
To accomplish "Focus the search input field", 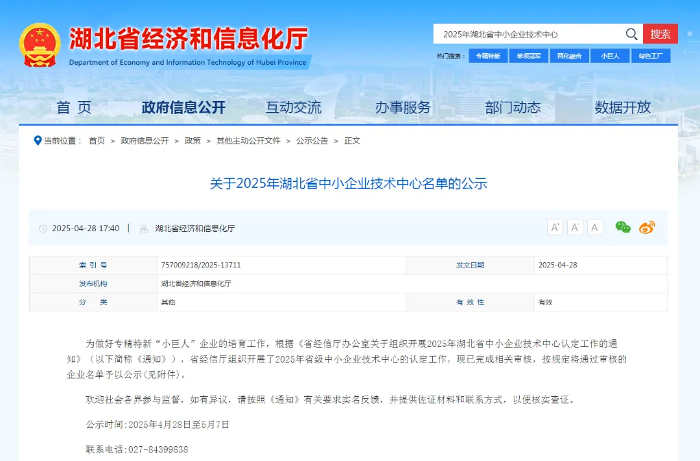I will tap(528, 34).
